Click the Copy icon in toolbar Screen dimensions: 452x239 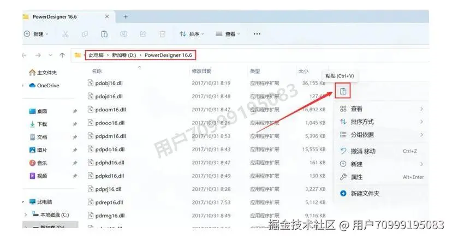pyautogui.click(x=85, y=34)
